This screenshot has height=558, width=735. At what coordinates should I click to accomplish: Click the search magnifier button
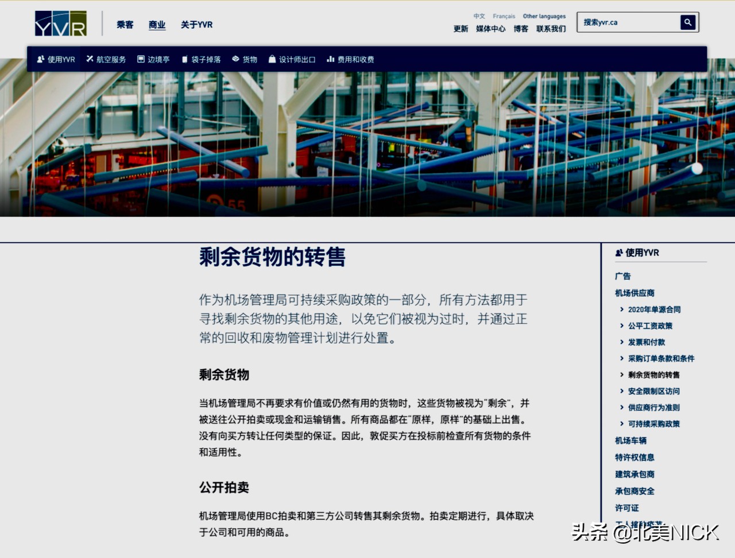click(x=688, y=22)
